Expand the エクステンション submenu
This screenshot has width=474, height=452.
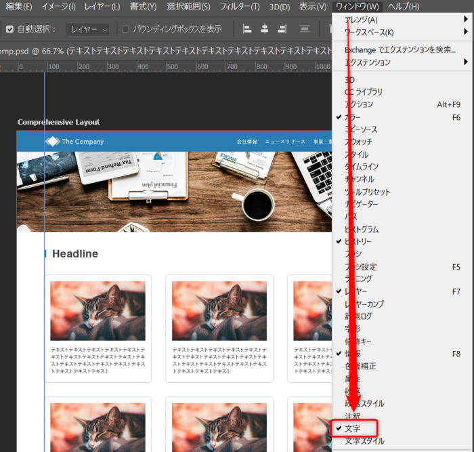403,62
